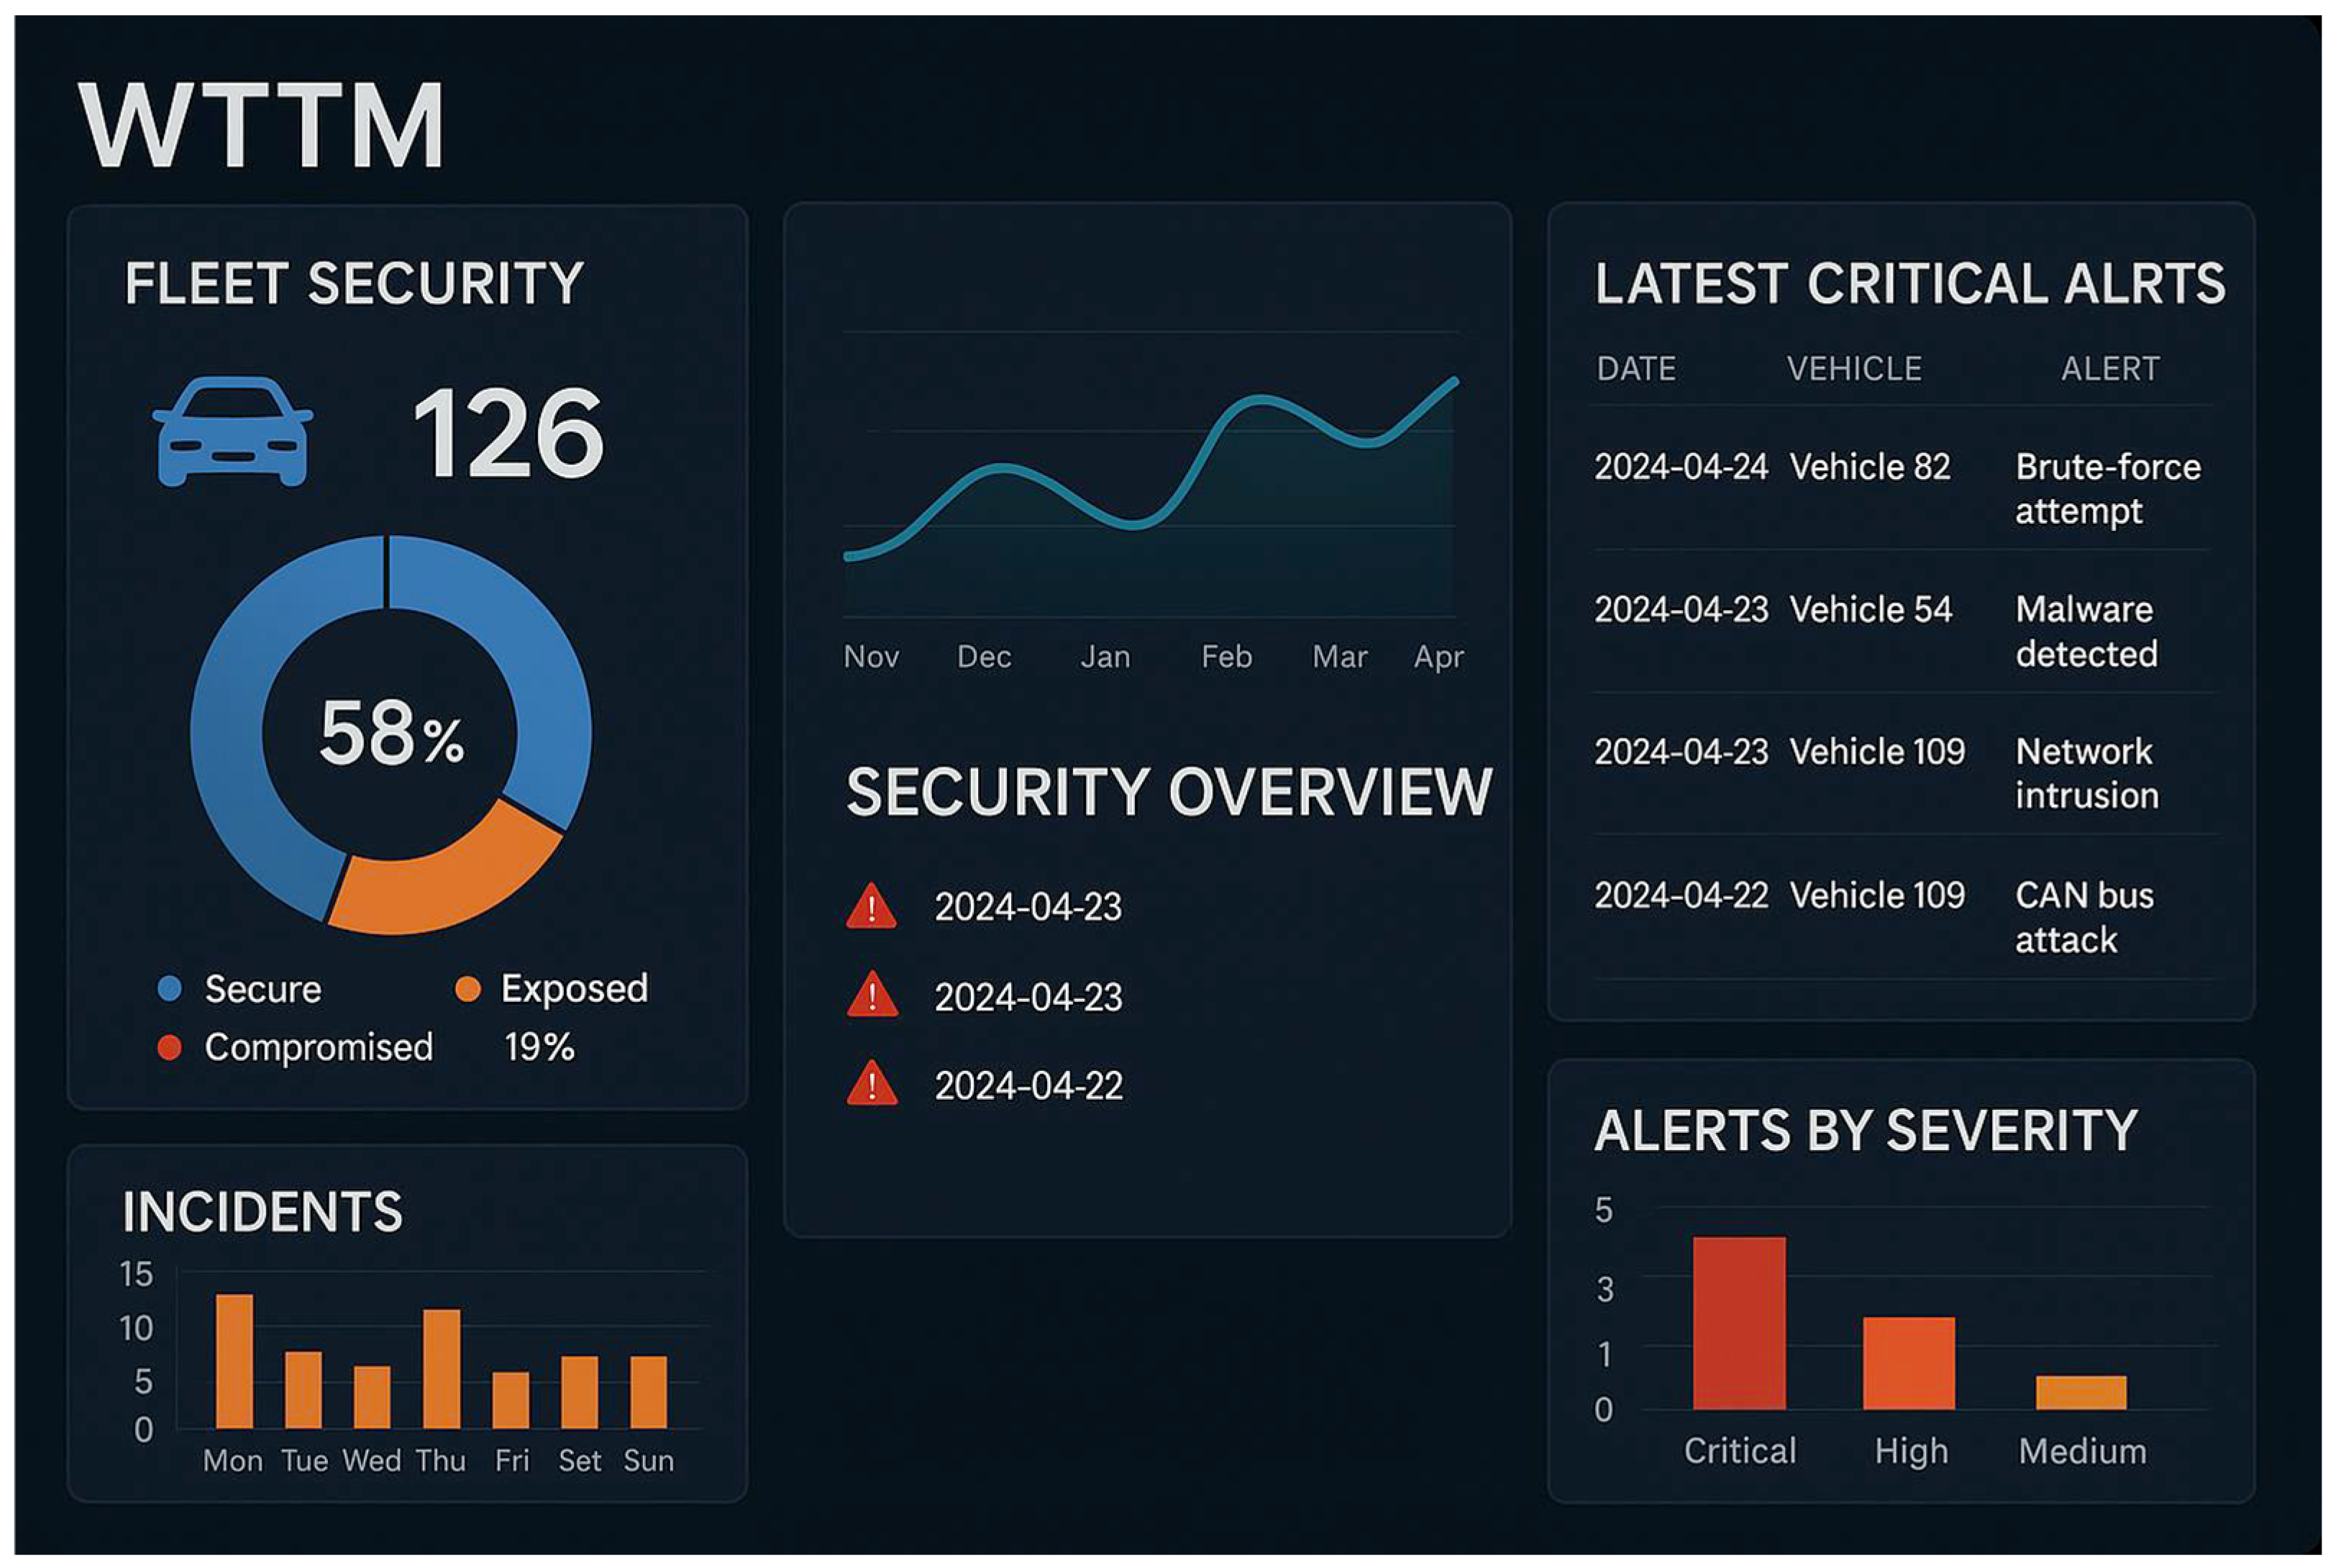Image resolution: width=2333 pixels, height=1568 pixels.
Task: Click the CAN bus attack alert
Action: tap(2084, 918)
